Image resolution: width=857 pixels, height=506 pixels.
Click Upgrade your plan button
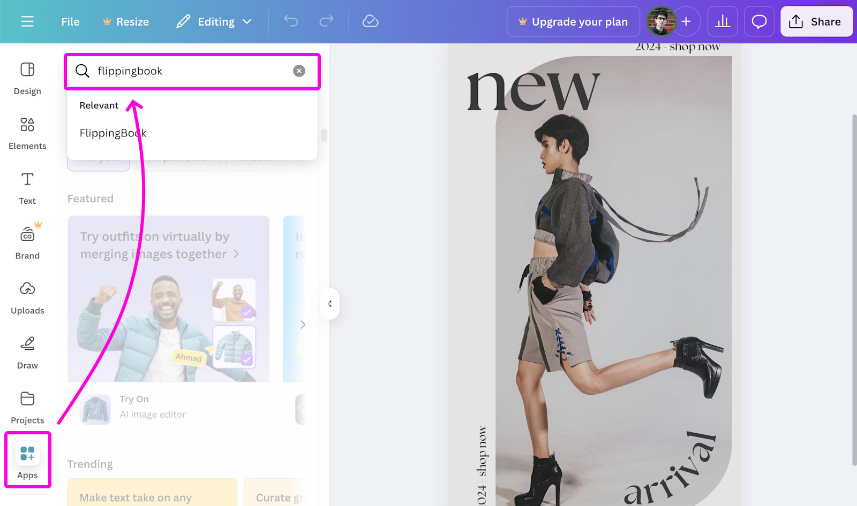pyautogui.click(x=573, y=21)
